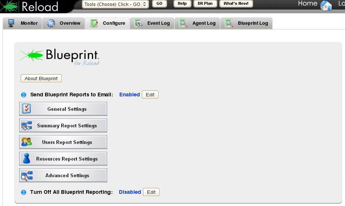
Task: Open Users Report Settings
Action: 63,142
